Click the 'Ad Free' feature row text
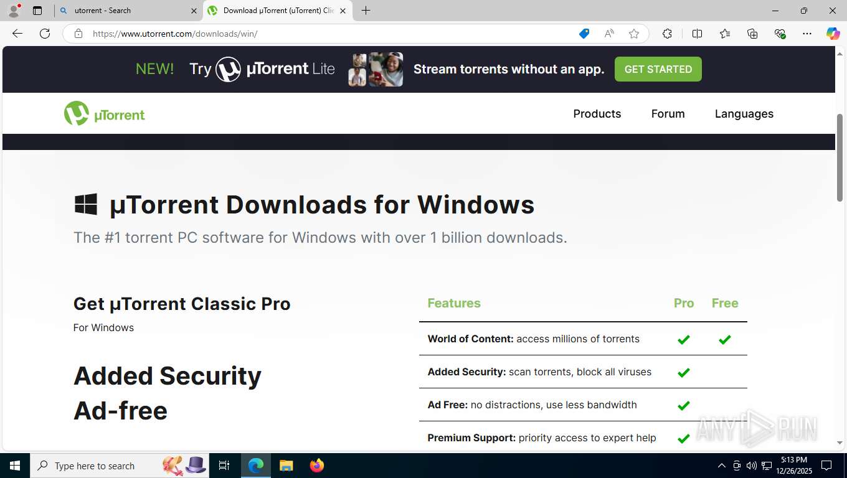 pyautogui.click(x=532, y=405)
